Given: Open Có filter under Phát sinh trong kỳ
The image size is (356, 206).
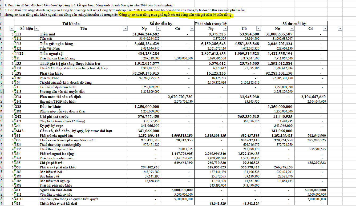Looking at the screenshot, I should [258, 29].
